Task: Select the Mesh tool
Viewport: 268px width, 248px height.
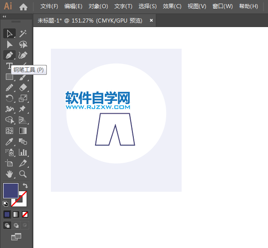Action: tap(9, 131)
